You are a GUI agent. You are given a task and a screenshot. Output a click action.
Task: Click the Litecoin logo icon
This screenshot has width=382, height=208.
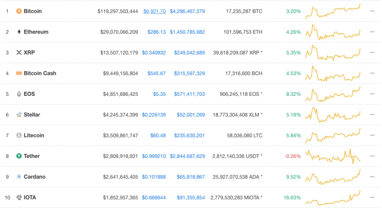(19, 135)
